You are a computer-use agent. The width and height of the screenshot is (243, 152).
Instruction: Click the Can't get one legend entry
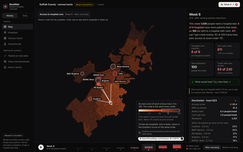(x=193, y=149)
